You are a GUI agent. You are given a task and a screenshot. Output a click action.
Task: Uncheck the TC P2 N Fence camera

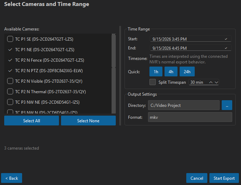pyautogui.click(x=10, y=60)
